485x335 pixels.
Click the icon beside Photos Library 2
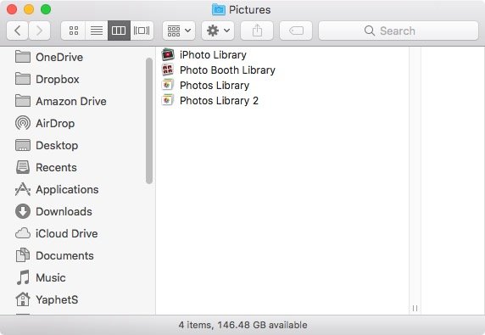(x=168, y=100)
